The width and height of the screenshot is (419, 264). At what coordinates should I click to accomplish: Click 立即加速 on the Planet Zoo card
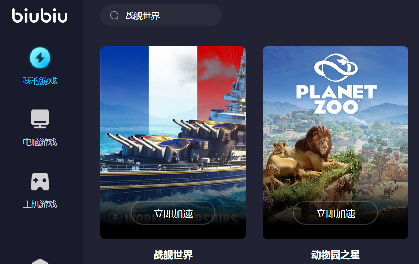pyautogui.click(x=336, y=213)
